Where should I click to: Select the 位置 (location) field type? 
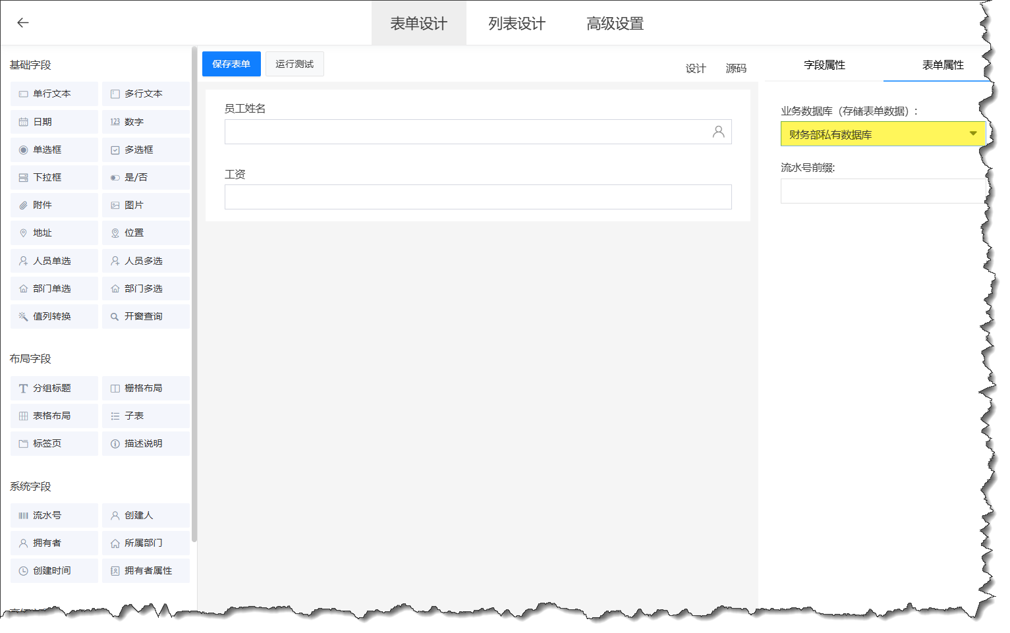coord(146,233)
